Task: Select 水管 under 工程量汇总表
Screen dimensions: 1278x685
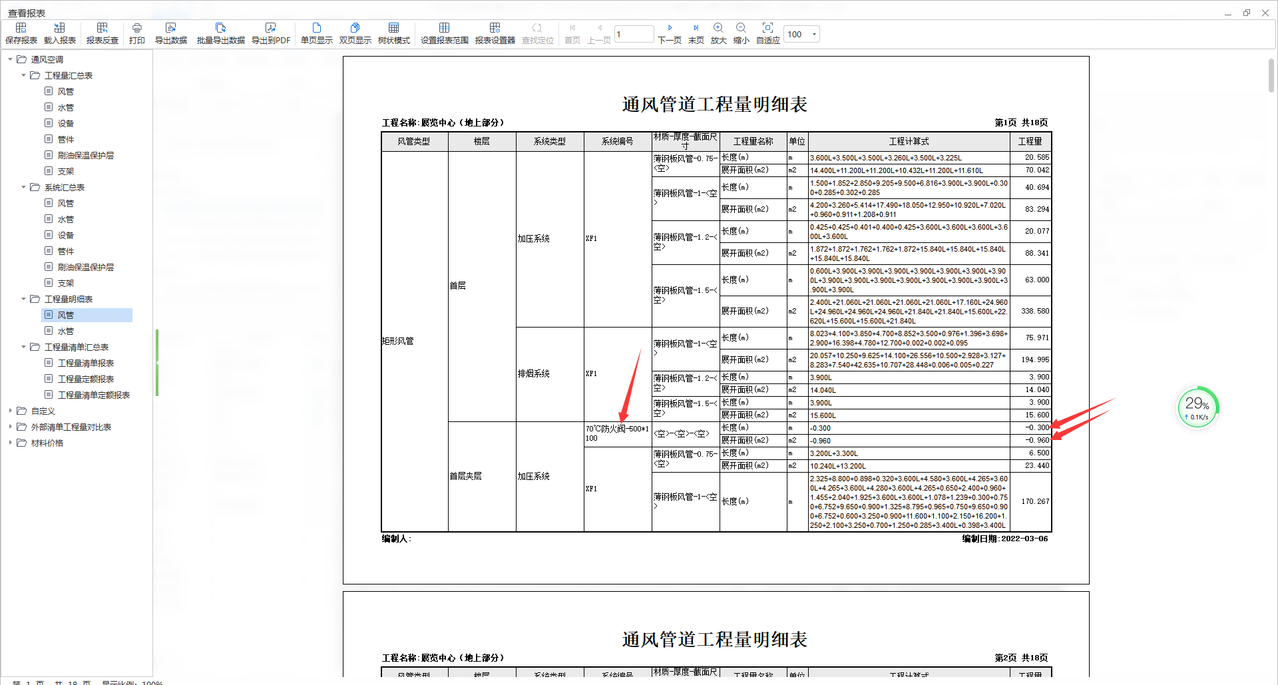Action: tap(65, 107)
